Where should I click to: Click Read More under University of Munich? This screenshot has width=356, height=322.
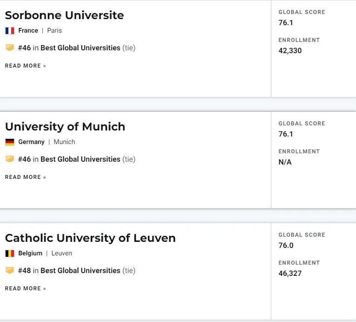coord(26,177)
